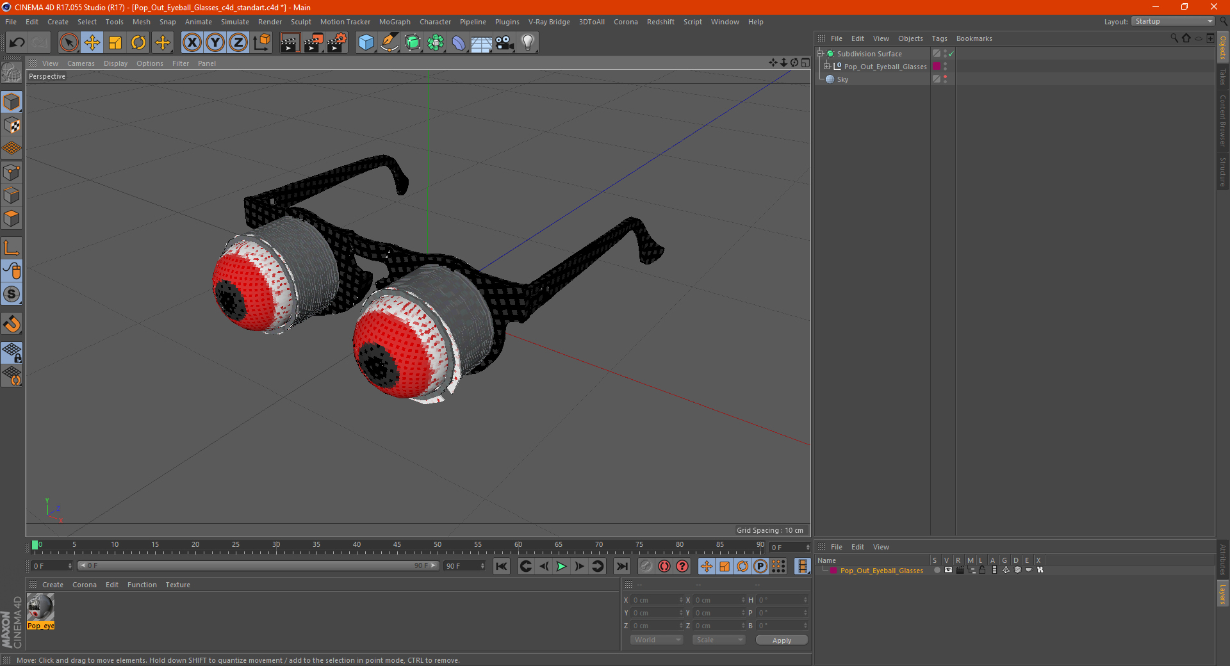The width and height of the screenshot is (1230, 666).
Task: Click the Undo arrow icon
Action: tap(17, 43)
